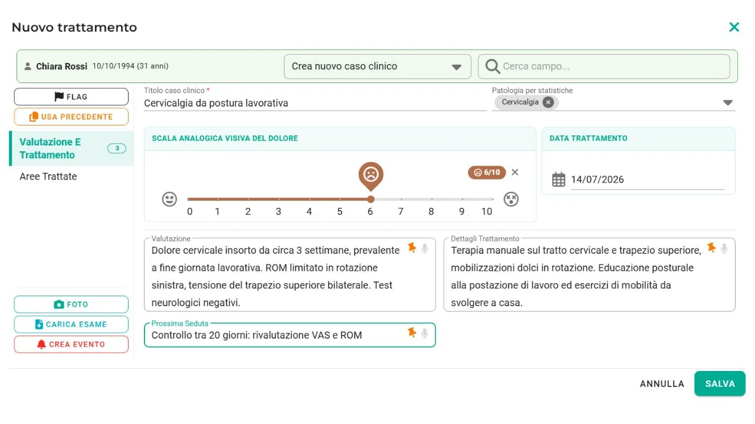Image resolution: width=755 pixels, height=424 pixels.
Task: Click the CARICA ESAME button
Action: click(71, 324)
